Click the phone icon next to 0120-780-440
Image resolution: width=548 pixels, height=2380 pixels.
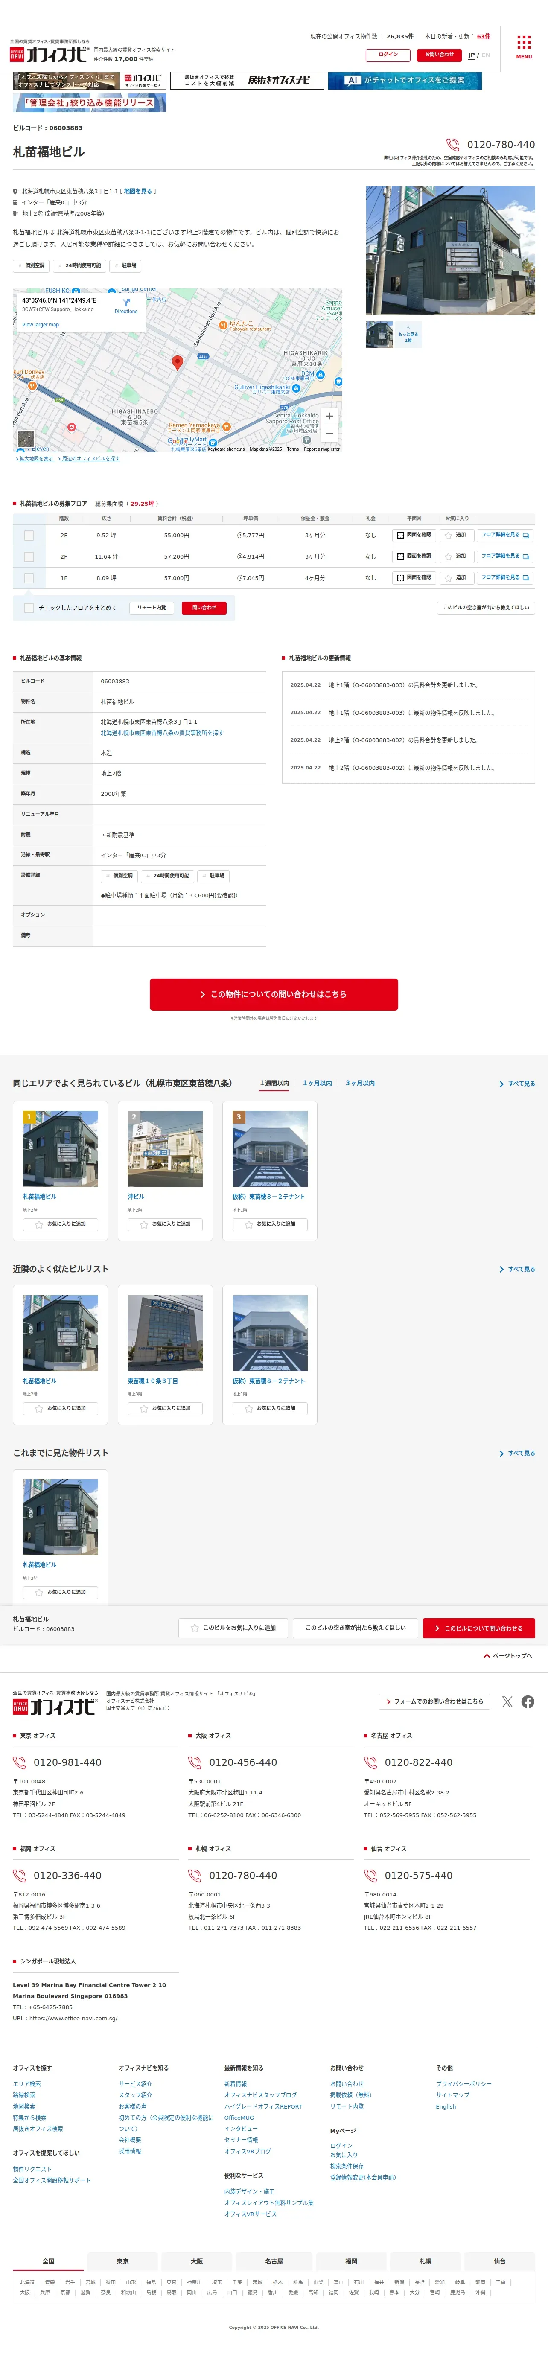click(453, 145)
